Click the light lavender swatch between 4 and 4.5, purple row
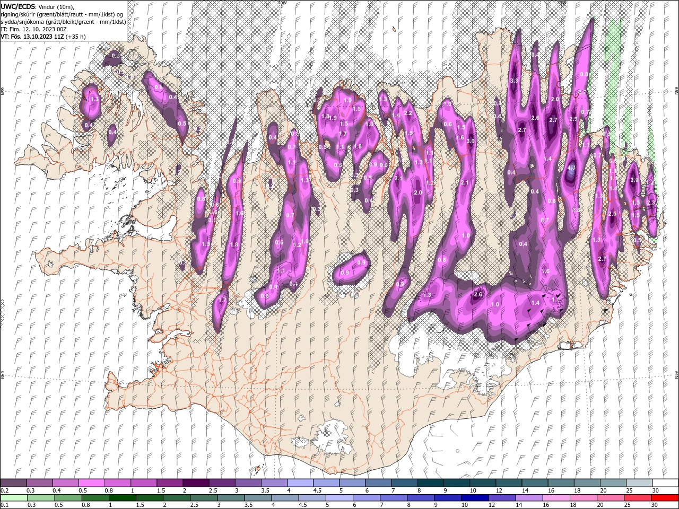 (x=300, y=483)
